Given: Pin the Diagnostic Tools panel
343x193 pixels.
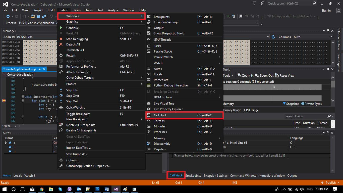Looking at the screenshot, I should 328,70.
